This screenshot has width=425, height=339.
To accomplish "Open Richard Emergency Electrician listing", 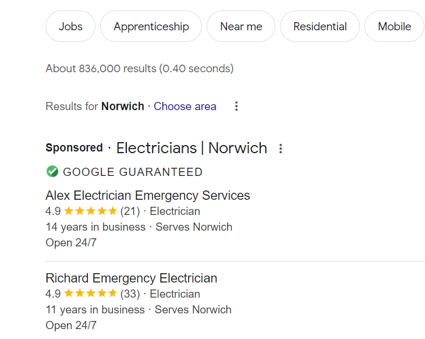I will pyautogui.click(x=131, y=278).
